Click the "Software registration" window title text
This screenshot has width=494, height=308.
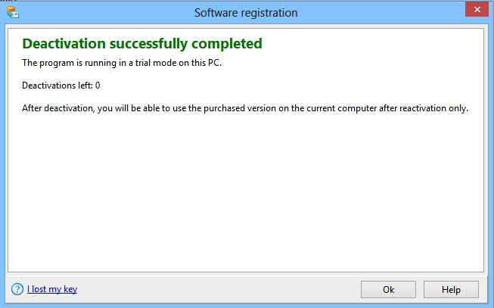tap(246, 12)
